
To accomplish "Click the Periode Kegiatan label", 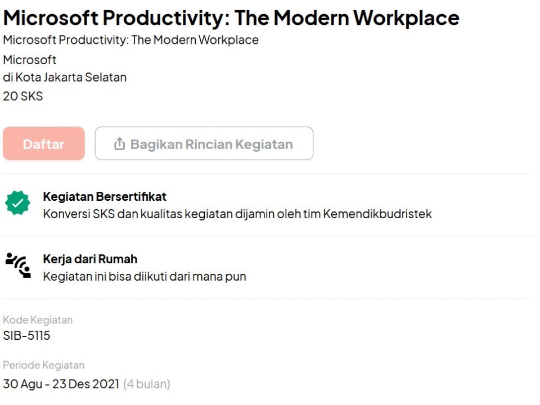I will 44,365.
